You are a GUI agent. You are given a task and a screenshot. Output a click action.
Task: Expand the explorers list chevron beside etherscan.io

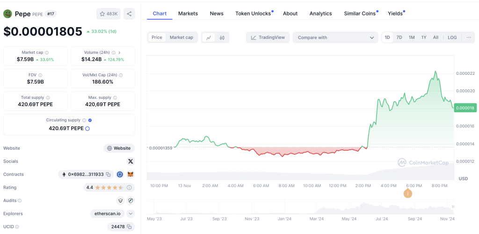(x=131, y=213)
